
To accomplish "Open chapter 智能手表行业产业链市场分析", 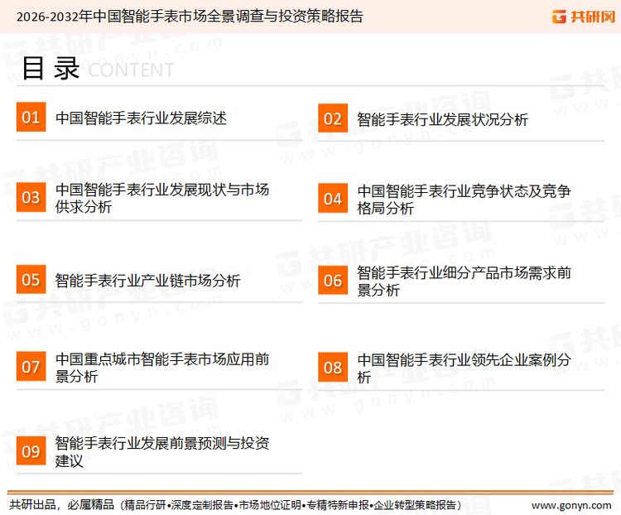I will 147,281.
